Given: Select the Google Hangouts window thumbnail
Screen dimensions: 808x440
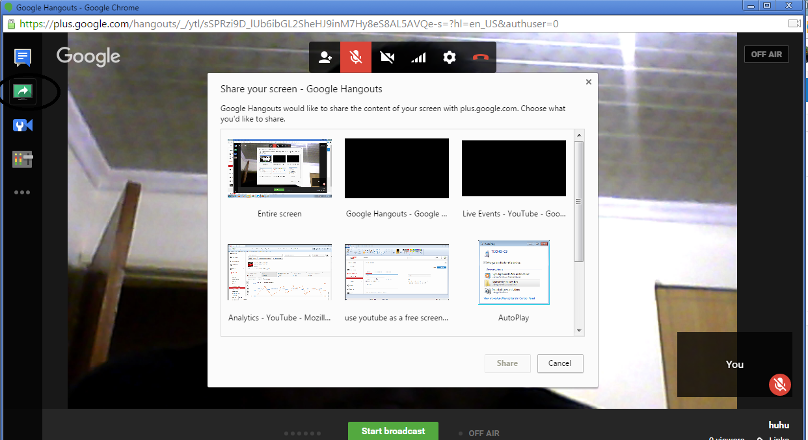Looking at the screenshot, I should tap(397, 168).
